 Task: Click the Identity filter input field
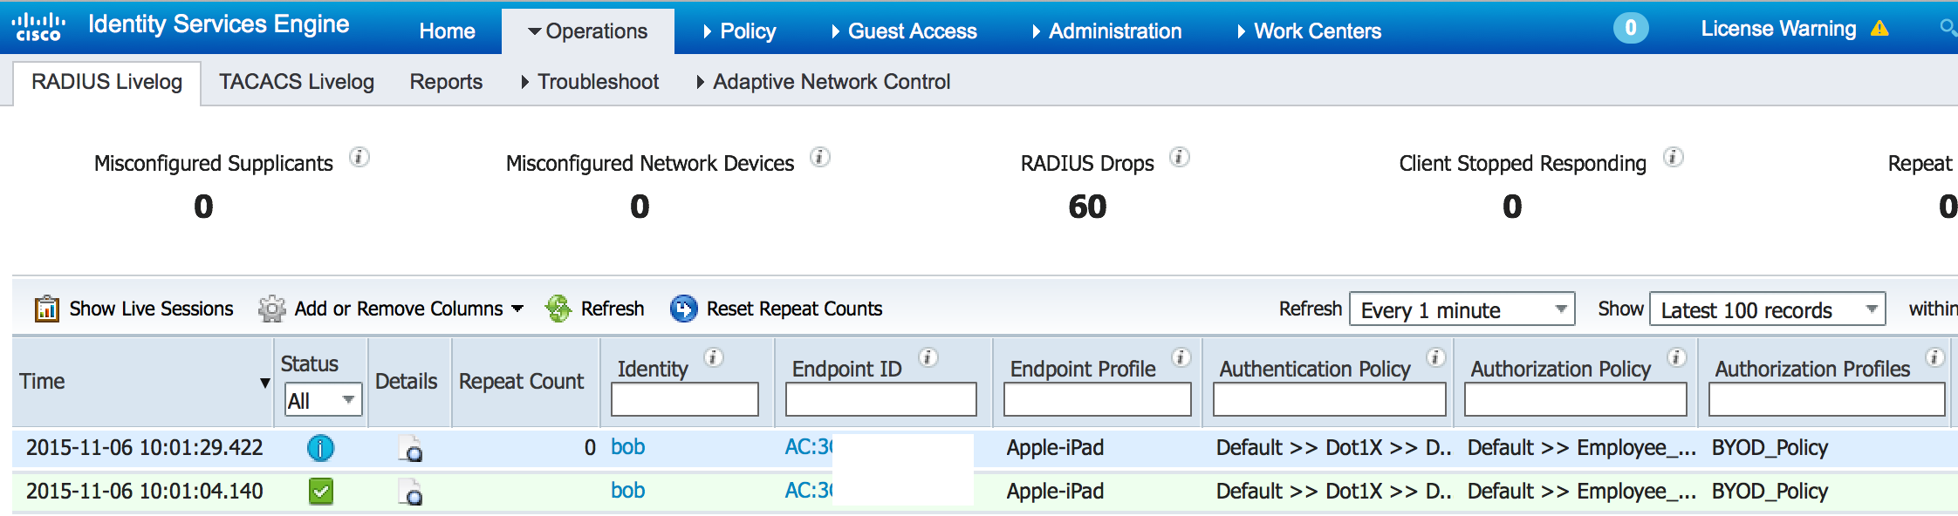pos(684,400)
